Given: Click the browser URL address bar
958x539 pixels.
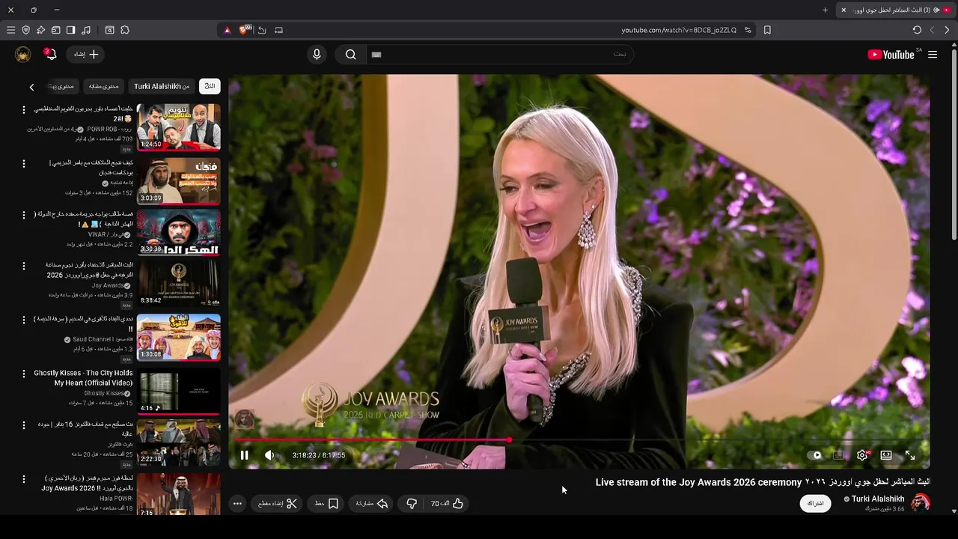Looking at the screenshot, I should point(679,30).
